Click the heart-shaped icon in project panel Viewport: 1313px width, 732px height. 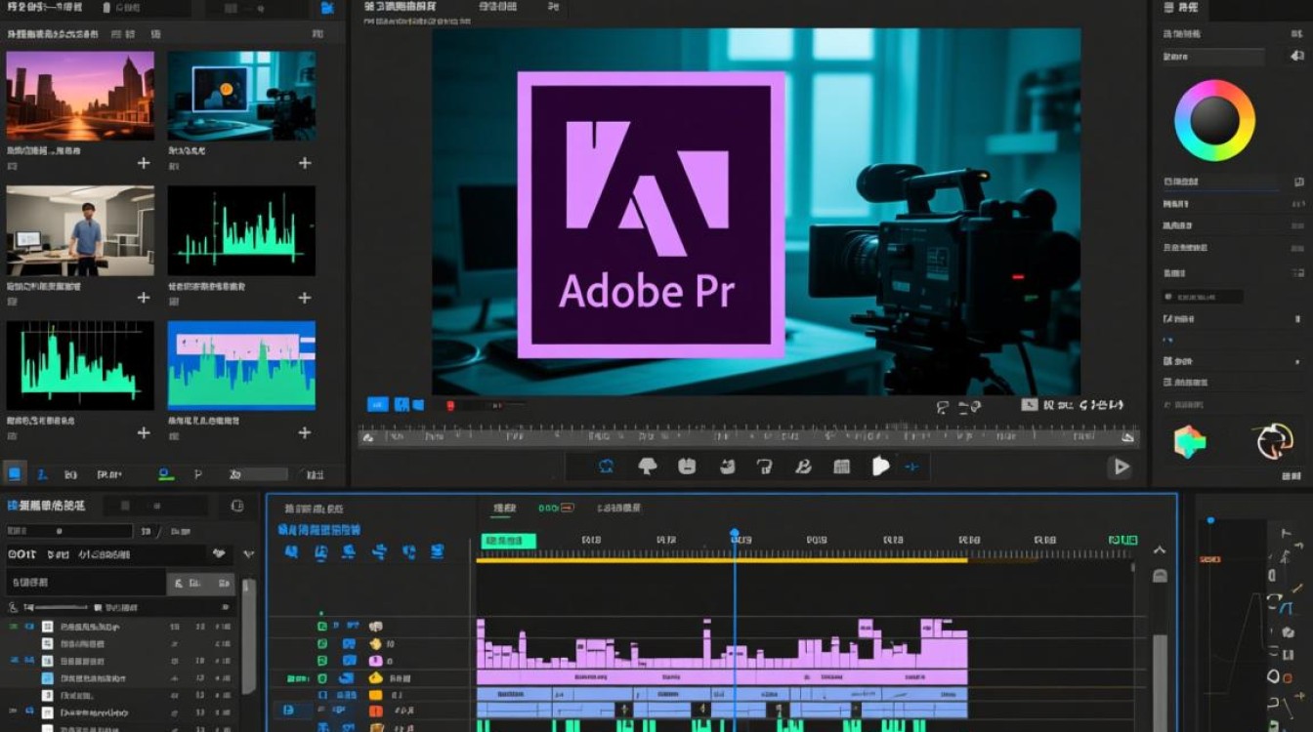point(219,553)
